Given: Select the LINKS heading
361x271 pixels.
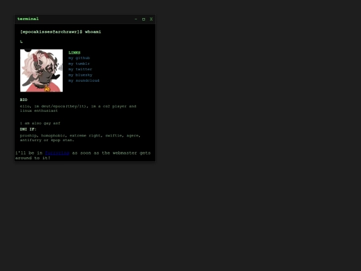Looking at the screenshot, I should tap(74, 53).
